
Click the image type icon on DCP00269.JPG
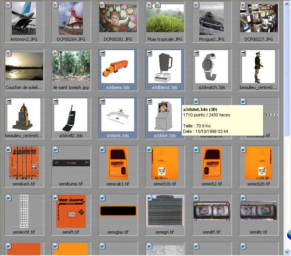pyautogui.click(x=56, y=5)
